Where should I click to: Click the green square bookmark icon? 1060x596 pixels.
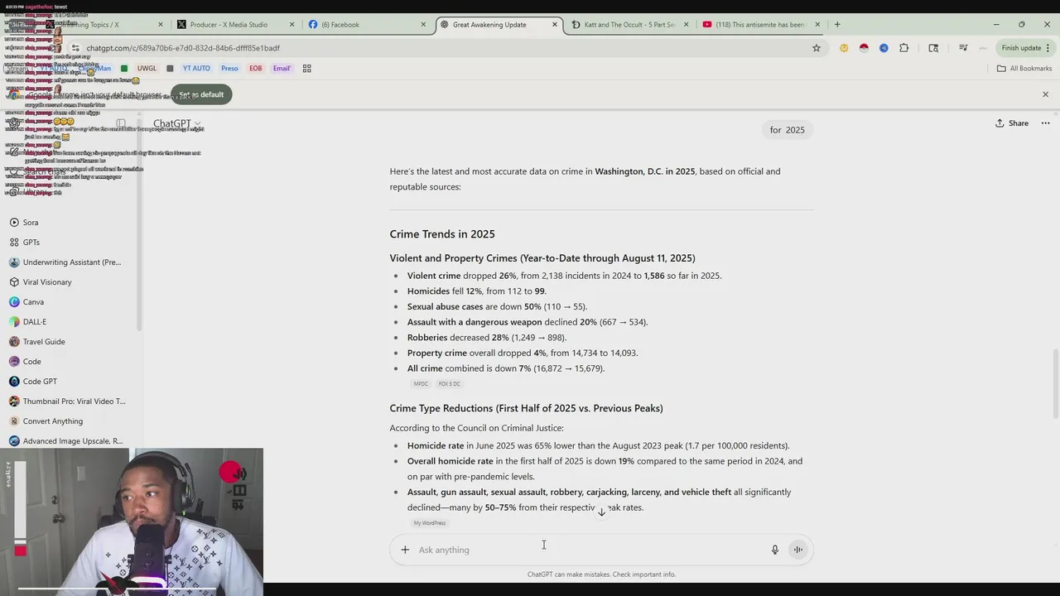point(124,69)
